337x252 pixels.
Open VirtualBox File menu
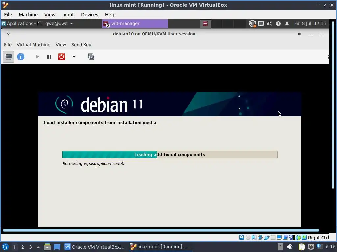point(8,15)
